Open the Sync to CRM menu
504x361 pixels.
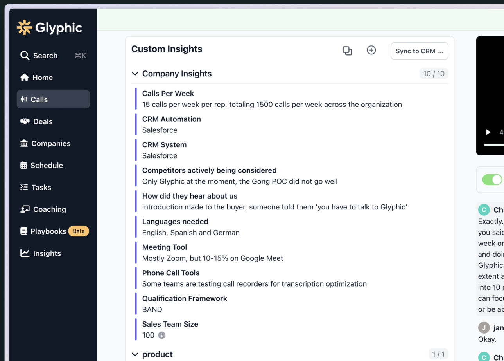(x=419, y=51)
